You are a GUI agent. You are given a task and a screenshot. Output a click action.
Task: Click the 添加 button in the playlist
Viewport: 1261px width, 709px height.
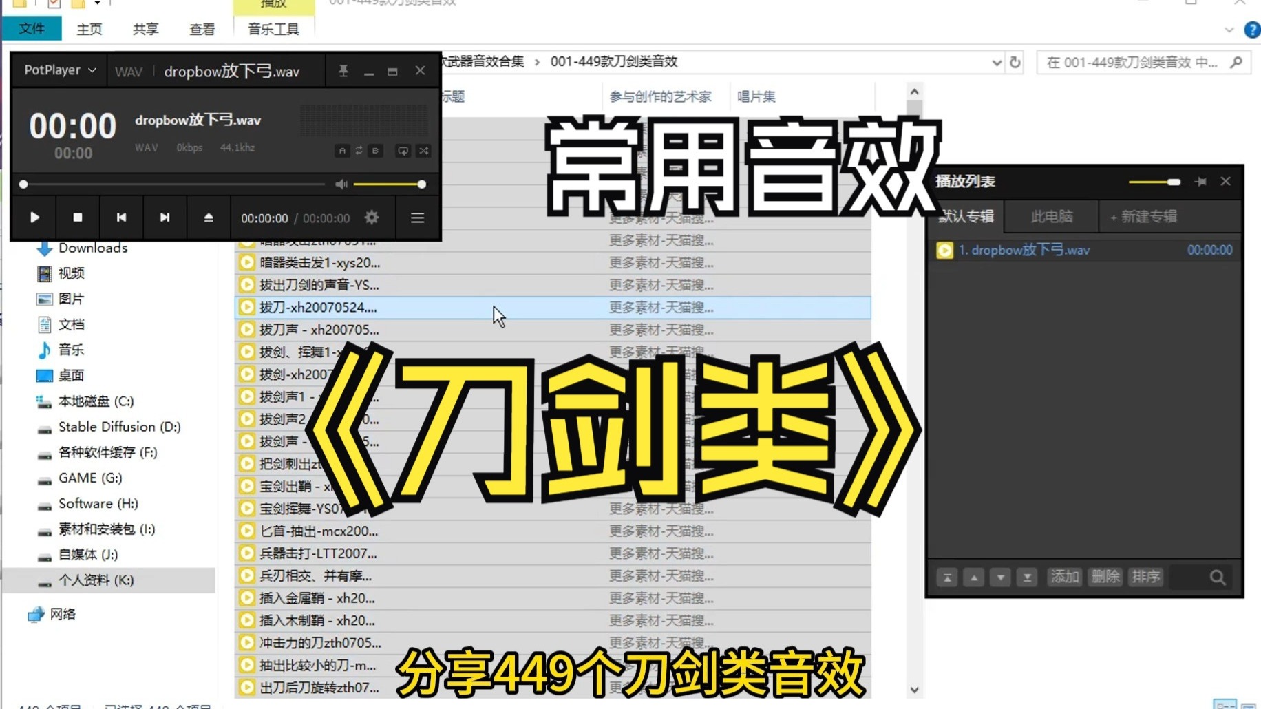tap(1064, 577)
